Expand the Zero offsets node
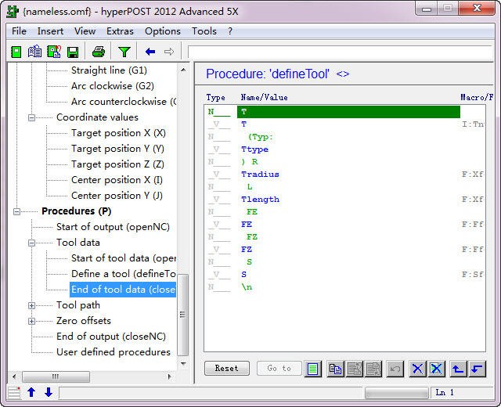 coord(31,321)
